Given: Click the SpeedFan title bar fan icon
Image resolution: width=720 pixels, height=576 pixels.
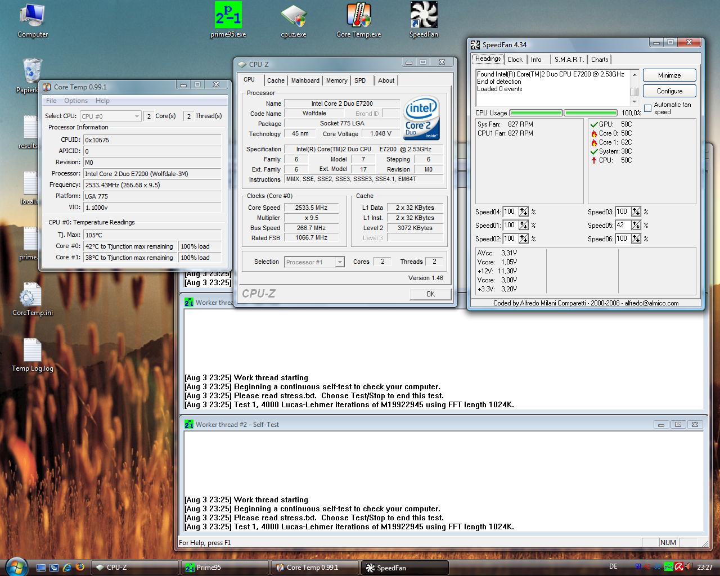Looking at the screenshot, I should tap(475, 45).
